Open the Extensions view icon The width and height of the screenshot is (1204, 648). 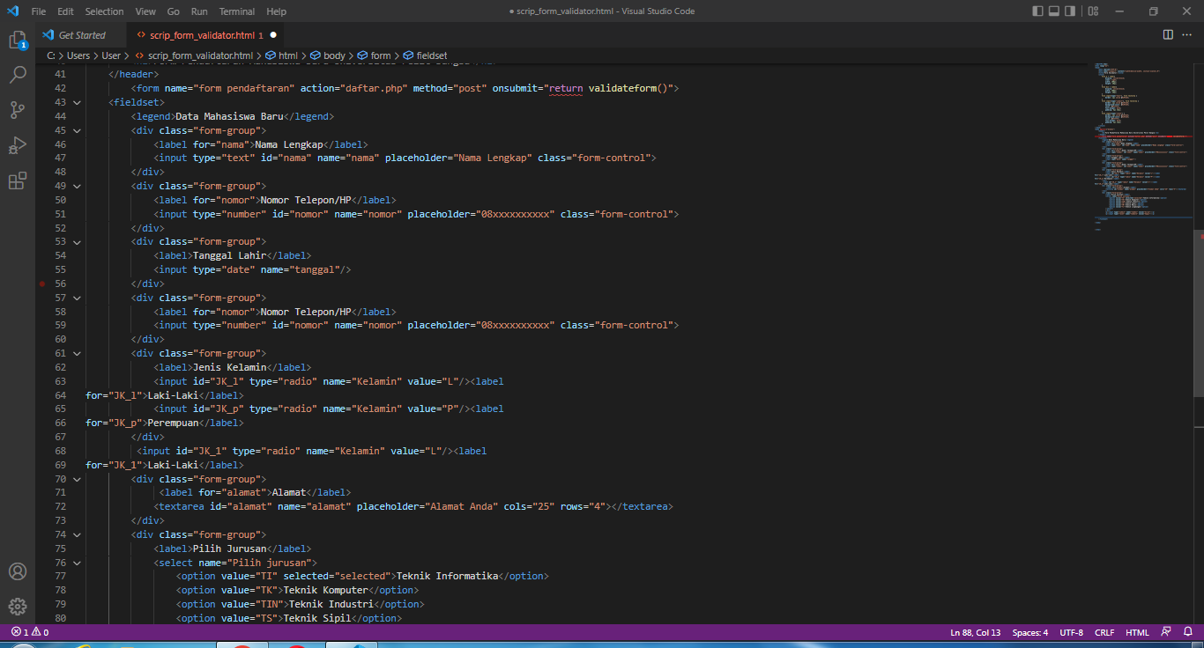coord(18,180)
